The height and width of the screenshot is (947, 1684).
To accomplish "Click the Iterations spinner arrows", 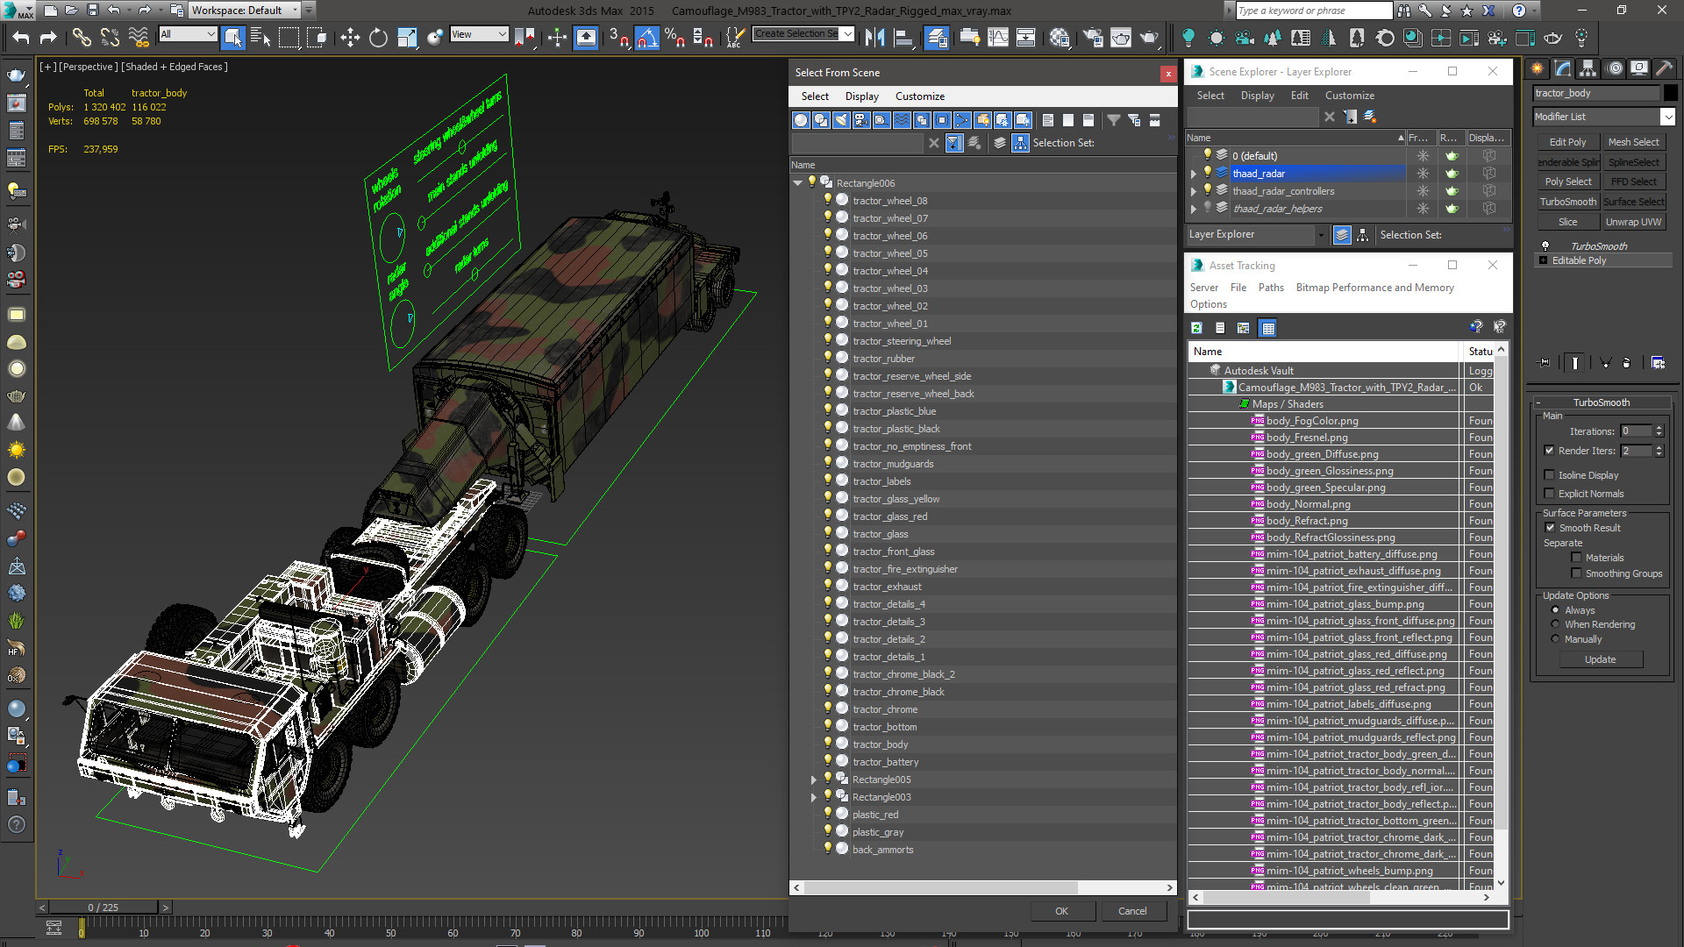I will (x=1659, y=431).
